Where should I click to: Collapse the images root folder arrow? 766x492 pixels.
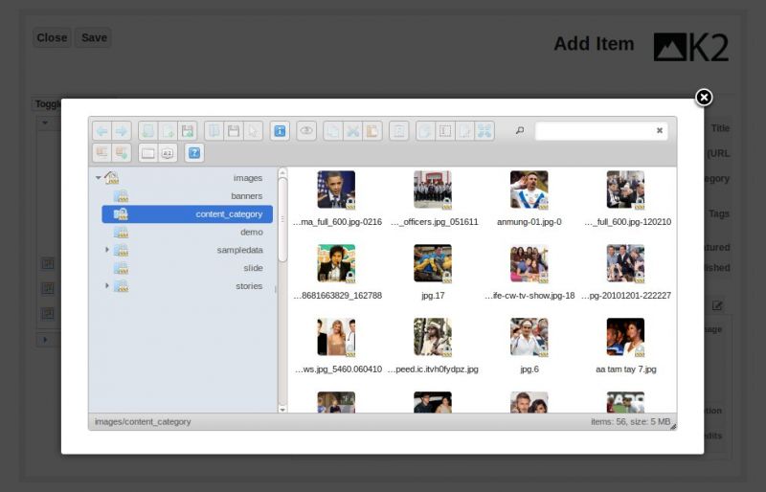coord(99,177)
